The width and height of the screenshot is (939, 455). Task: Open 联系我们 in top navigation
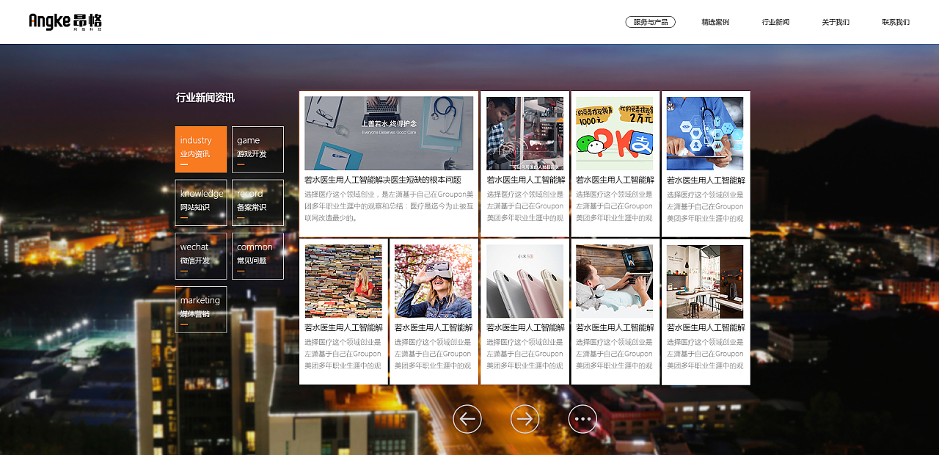pos(896,22)
